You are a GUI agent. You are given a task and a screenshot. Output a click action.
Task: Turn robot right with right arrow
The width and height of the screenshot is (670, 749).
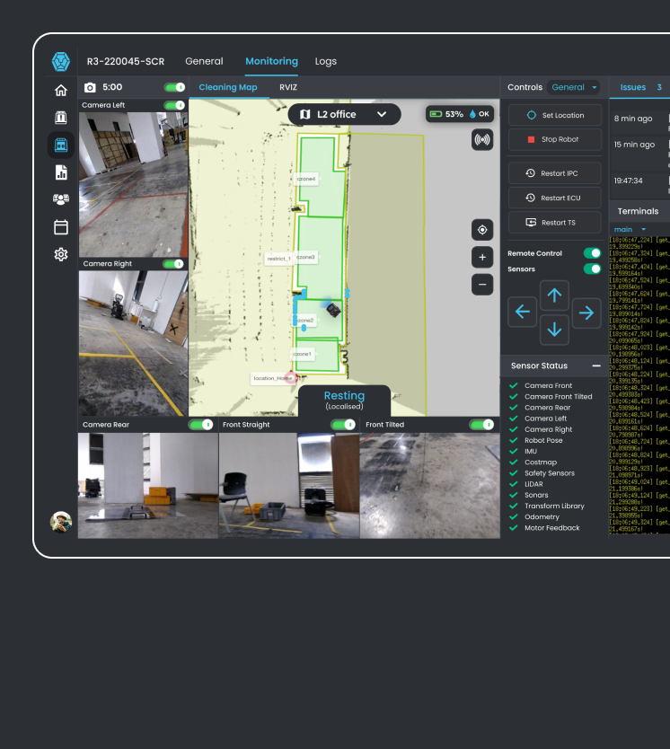586,313
